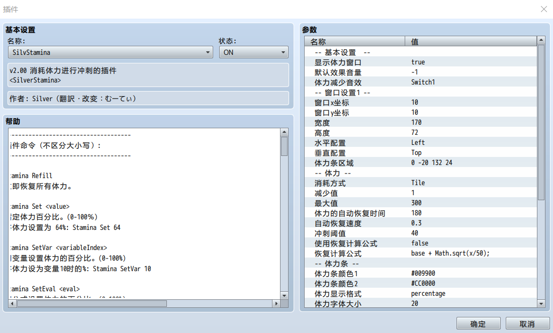Select the 体力条区域 parameter row
553x333 pixels.
click(421, 162)
